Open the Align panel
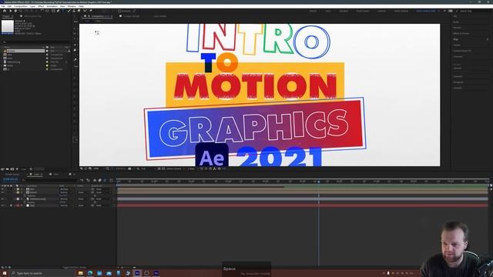Screen dimensions: 493x277 coord(456,39)
